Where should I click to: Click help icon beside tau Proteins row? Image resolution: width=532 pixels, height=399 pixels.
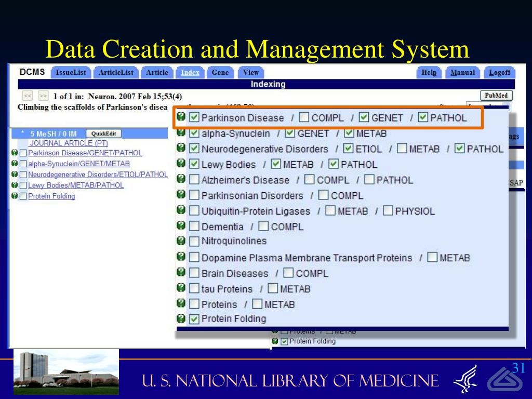pyautogui.click(x=181, y=288)
